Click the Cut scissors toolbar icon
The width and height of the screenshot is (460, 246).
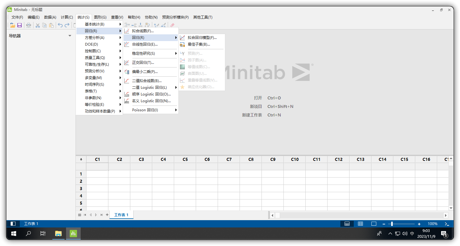click(38, 26)
